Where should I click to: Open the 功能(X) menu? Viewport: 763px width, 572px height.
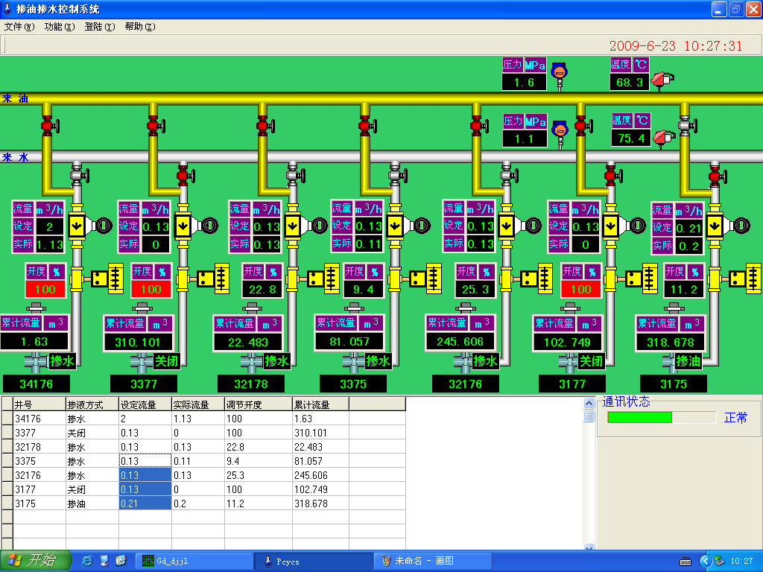[x=60, y=27]
